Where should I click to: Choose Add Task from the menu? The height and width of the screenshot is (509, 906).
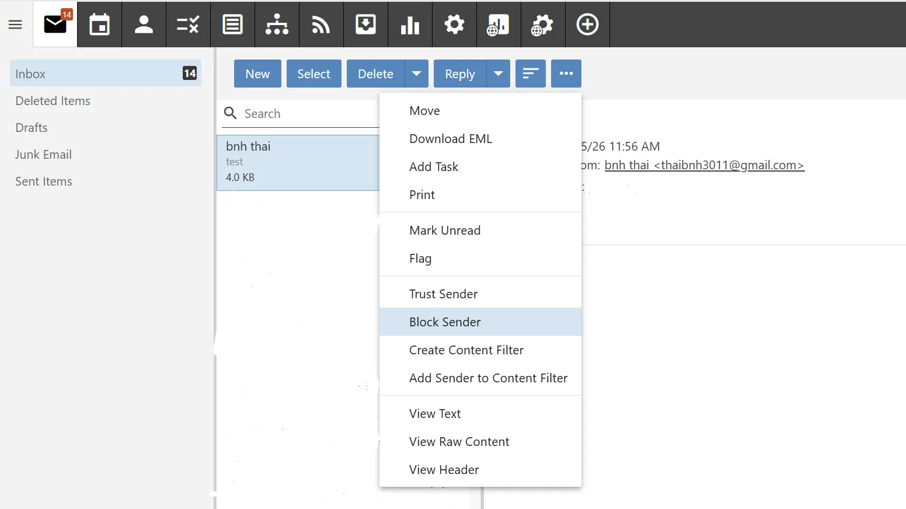tap(480, 167)
